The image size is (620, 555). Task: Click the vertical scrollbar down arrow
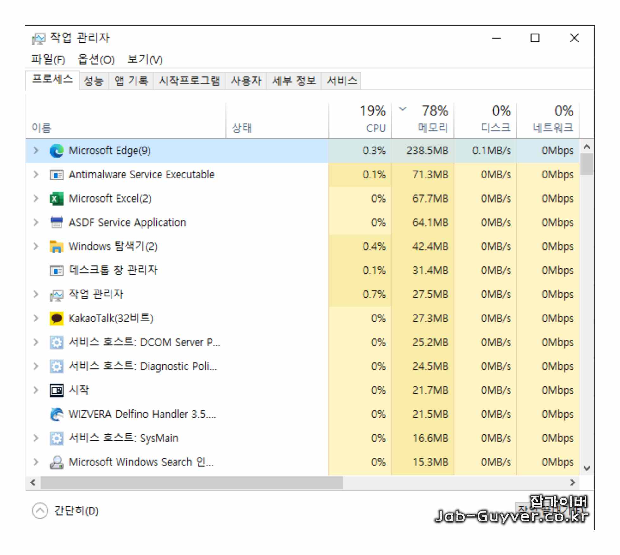pyautogui.click(x=586, y=468)
